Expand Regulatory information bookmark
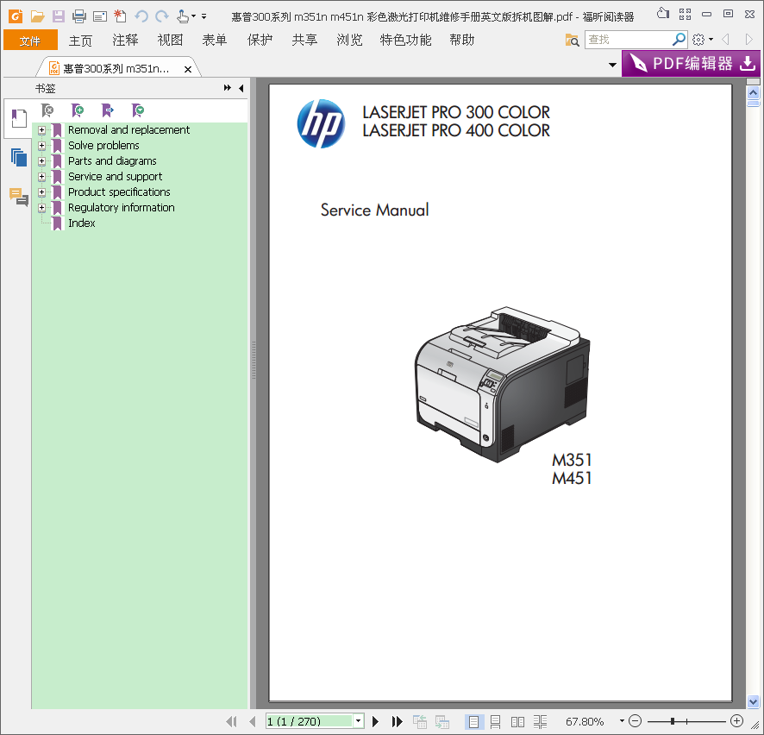Screen dimensions: 764x735 (42, 208)
